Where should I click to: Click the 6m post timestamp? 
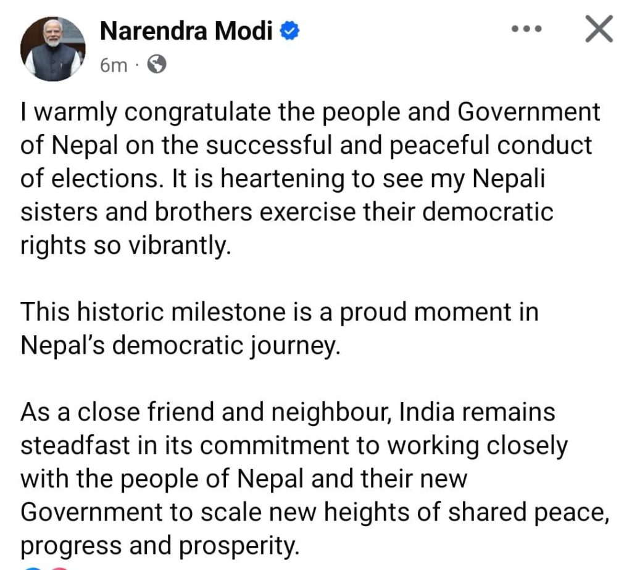point(113,65)
